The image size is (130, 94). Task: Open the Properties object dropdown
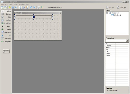(x=127, y=41)
